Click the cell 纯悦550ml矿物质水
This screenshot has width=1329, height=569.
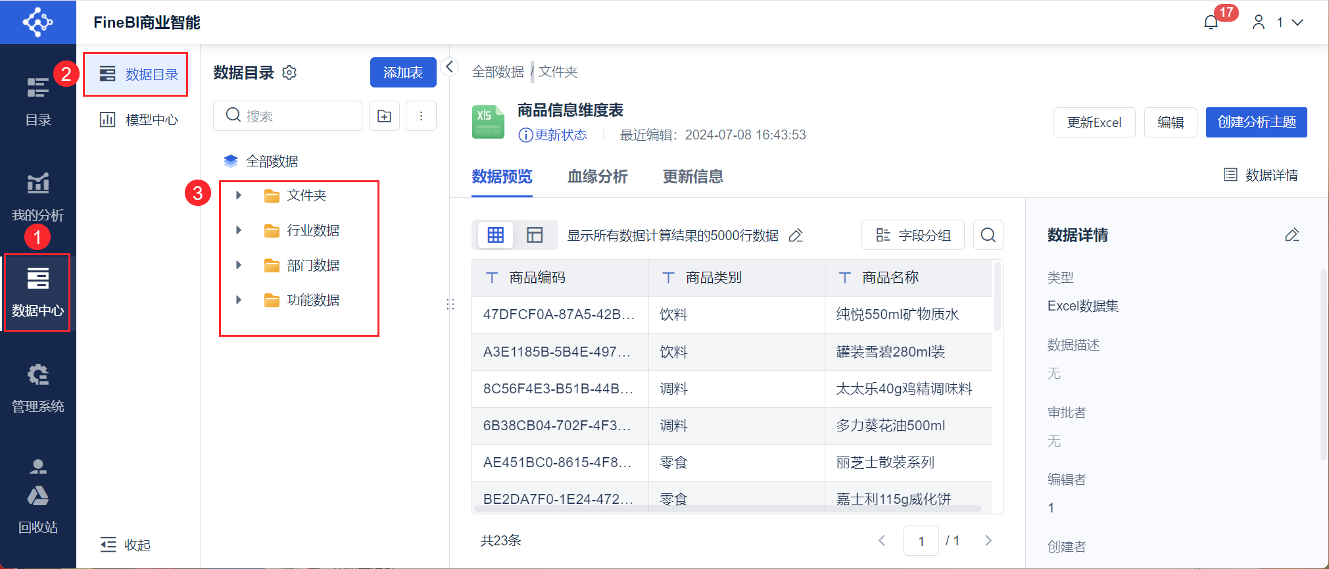[x=908, y=314]
